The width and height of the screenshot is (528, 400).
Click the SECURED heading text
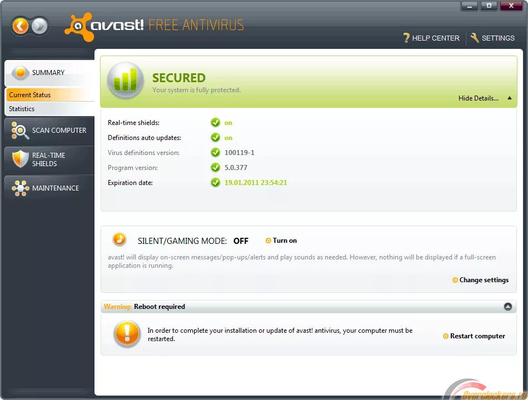(179, 78)
